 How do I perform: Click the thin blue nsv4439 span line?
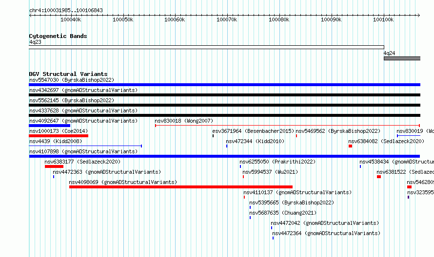coord(85,146)
